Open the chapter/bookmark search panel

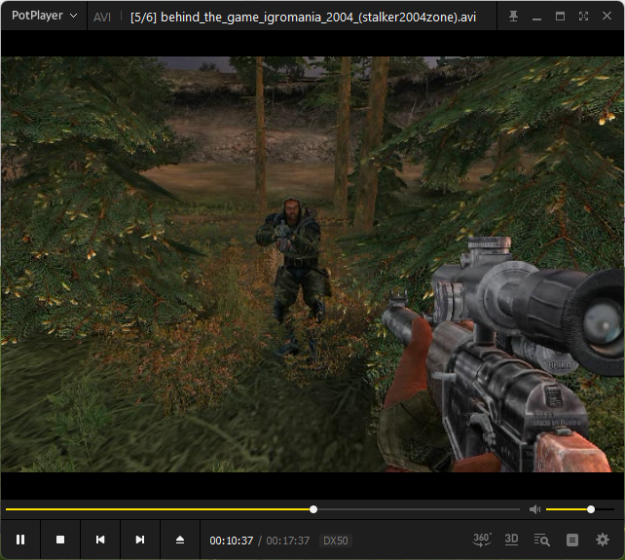click(x=541, y=541)
